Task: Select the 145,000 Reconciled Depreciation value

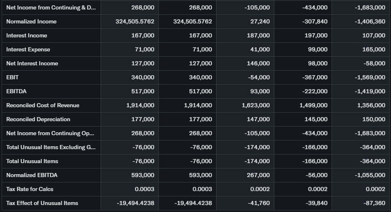Action: coord(316,119)
